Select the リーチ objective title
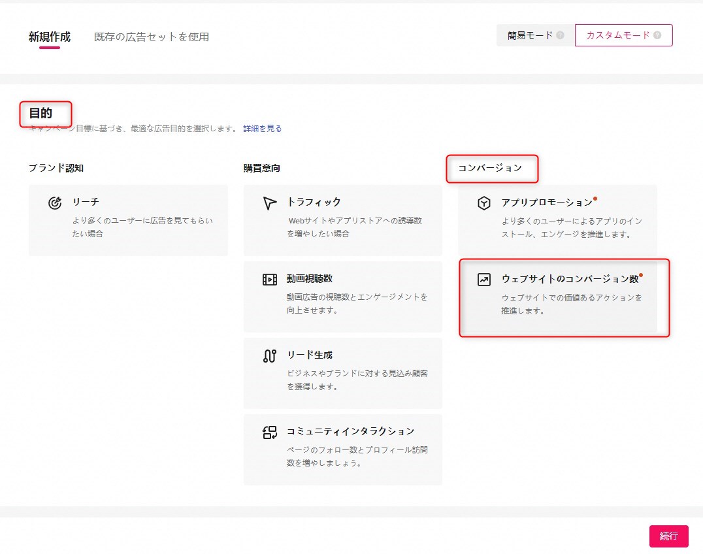 tap(86, 203)
